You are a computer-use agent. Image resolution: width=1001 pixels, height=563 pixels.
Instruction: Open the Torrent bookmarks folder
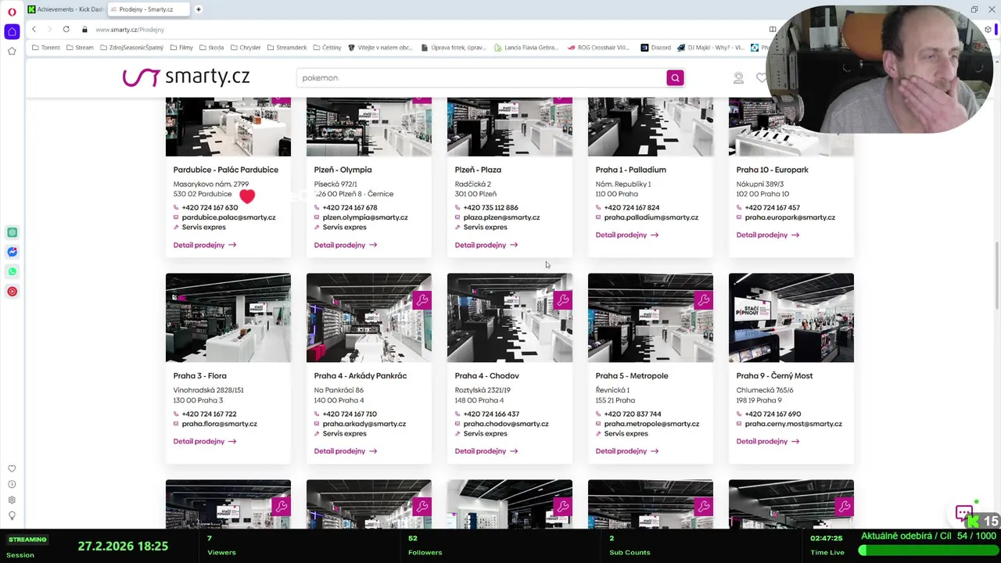tap(46, 48)
